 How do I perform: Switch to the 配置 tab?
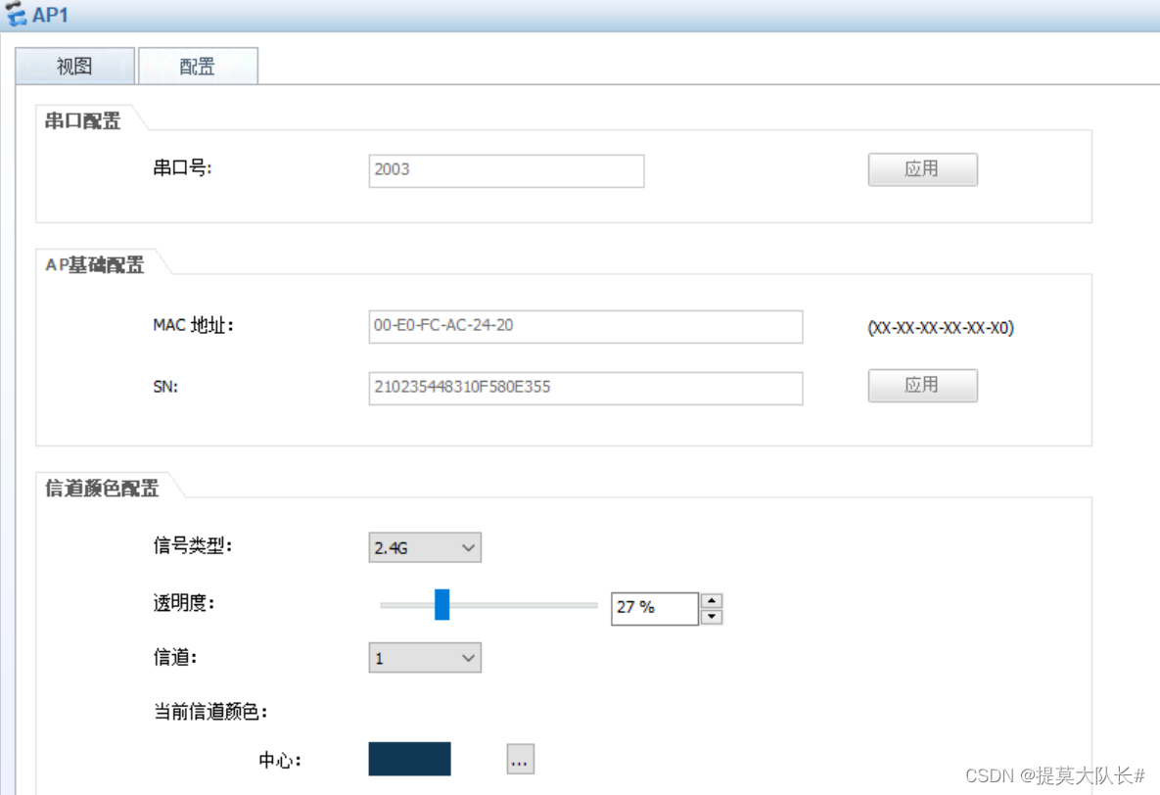click(198, 65)
